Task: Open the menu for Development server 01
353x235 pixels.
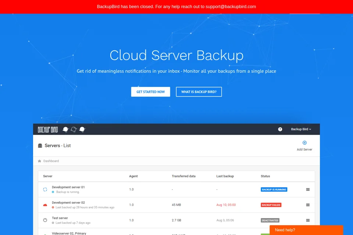Action: point(308,189)
